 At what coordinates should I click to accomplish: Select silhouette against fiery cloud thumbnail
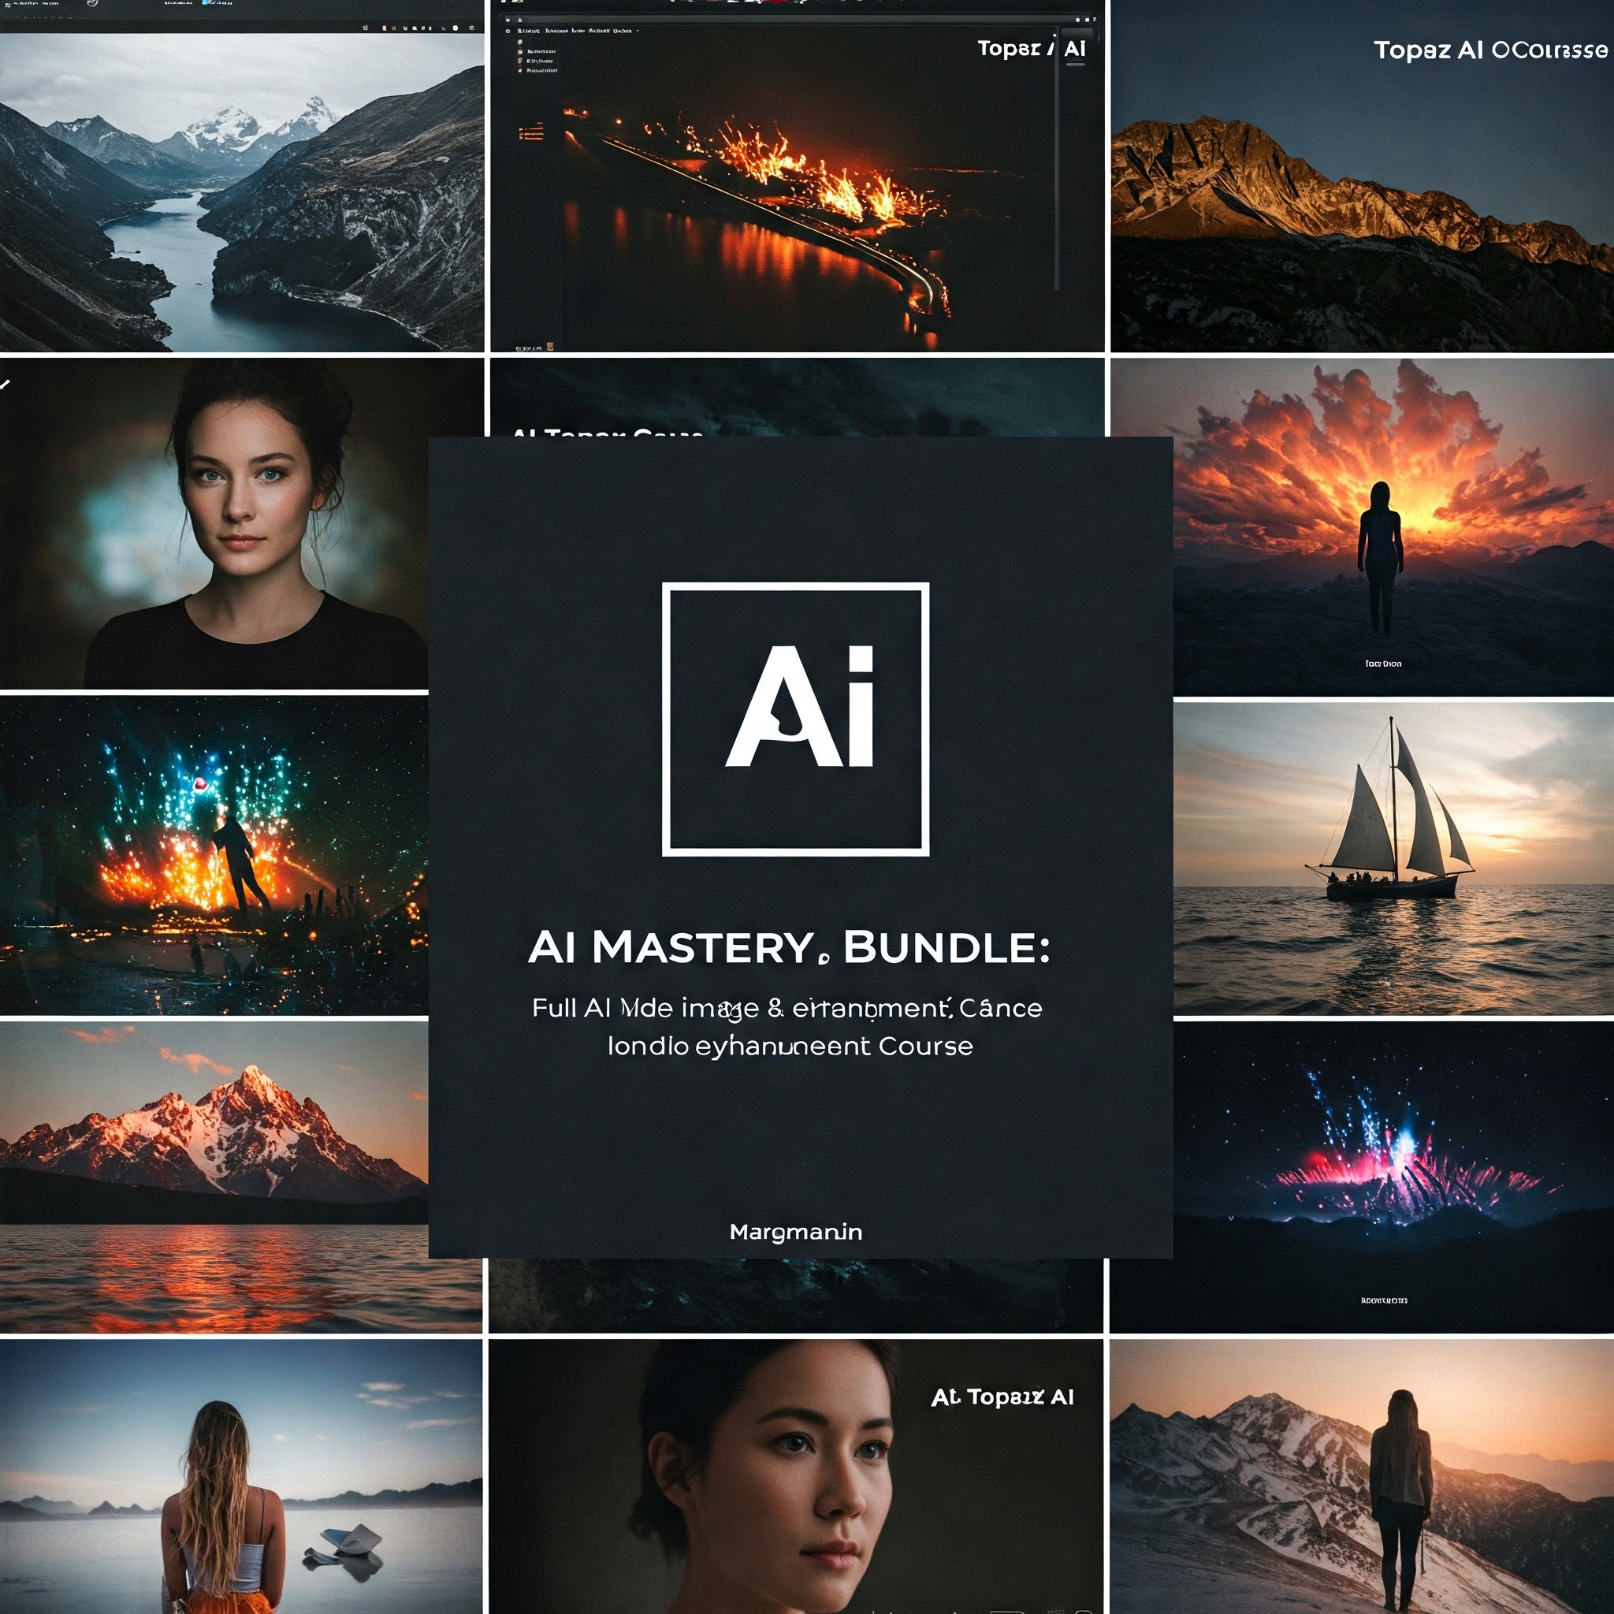pos(1393,527)
